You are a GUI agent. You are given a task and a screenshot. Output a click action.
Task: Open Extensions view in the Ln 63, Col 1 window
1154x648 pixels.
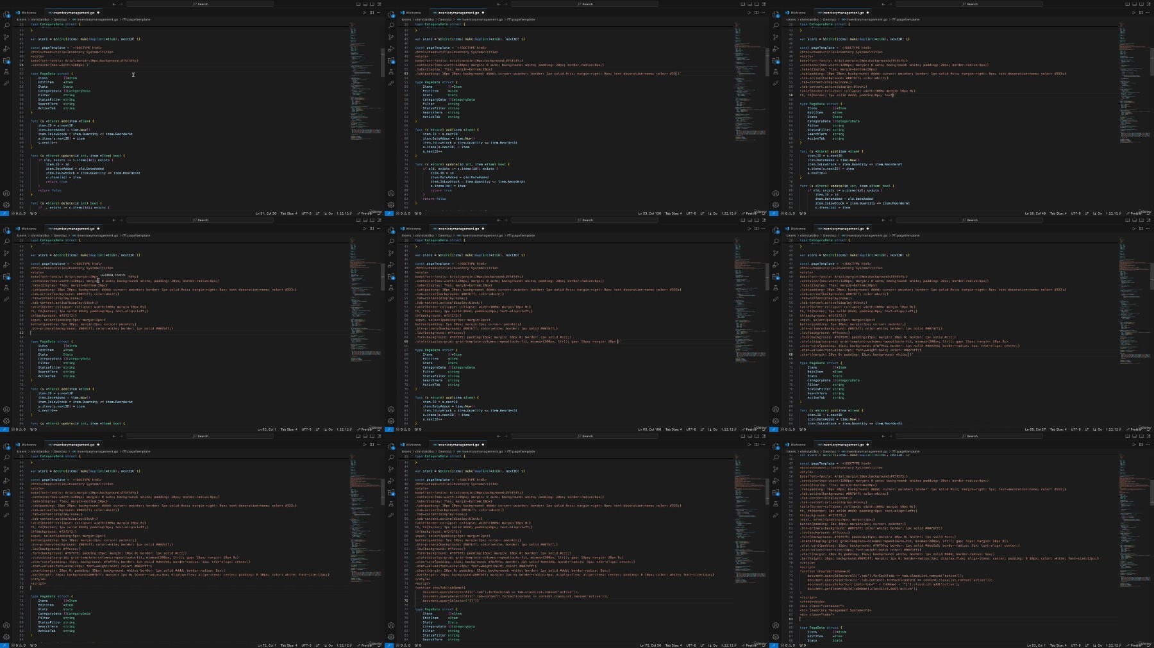pos(6,276)
